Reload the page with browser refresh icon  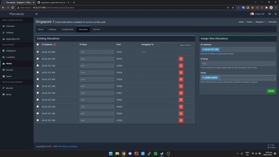point(13,8)
